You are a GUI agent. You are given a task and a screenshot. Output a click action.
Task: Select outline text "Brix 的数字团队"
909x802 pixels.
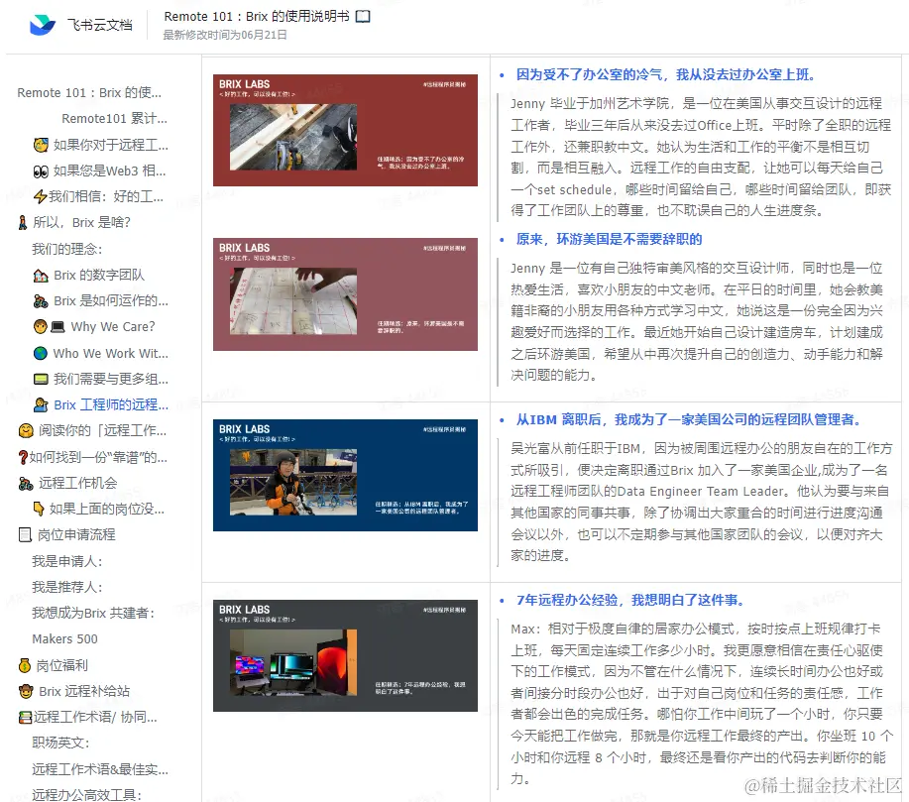99,276
